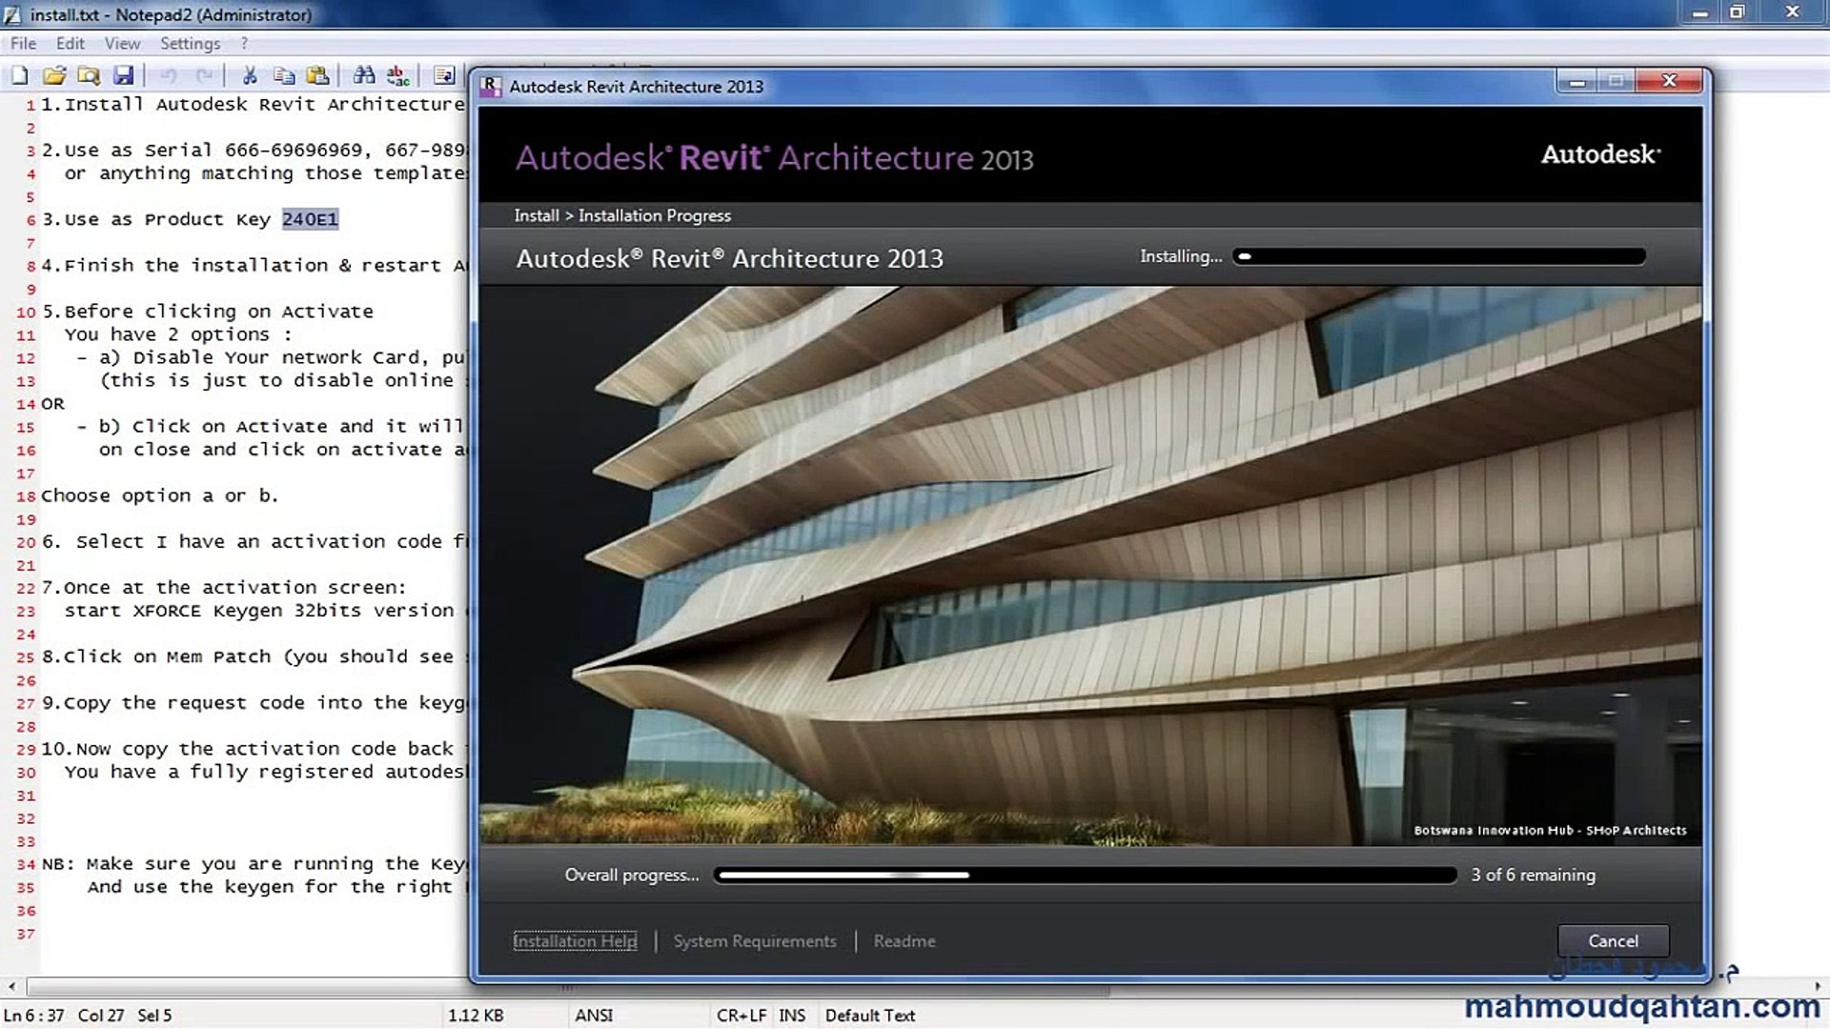
Task: Click the Overall progress bar
Action: pos(1085,875)
